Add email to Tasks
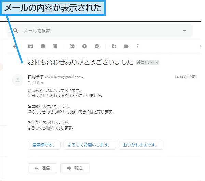This screenshot has width=205, height=181. pos(97,46)
